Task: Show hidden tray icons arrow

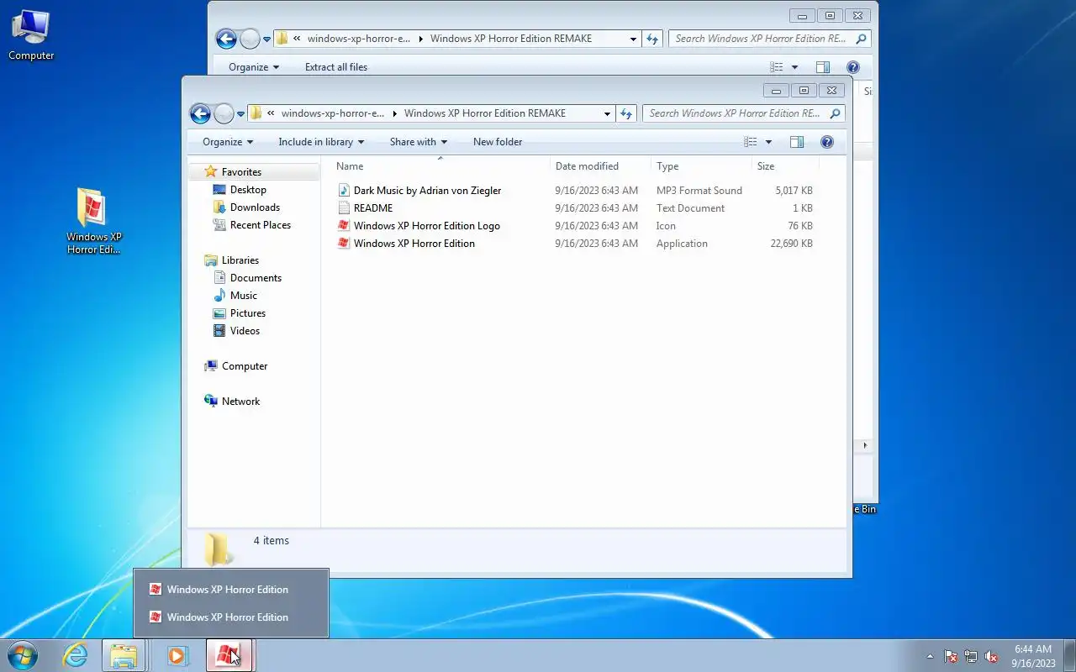Action: tap(930, 656)
